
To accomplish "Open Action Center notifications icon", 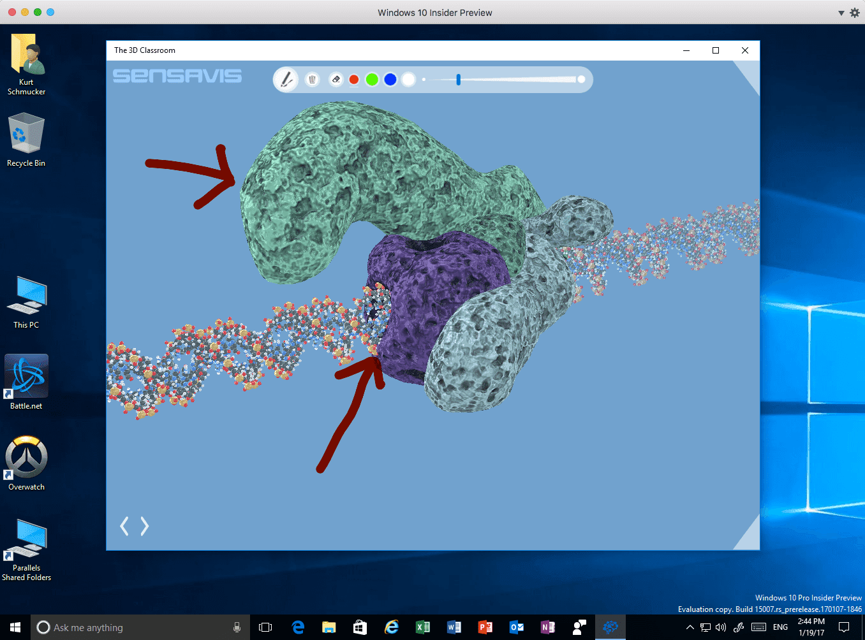I will pyautogui.click(x=844, y=627).
